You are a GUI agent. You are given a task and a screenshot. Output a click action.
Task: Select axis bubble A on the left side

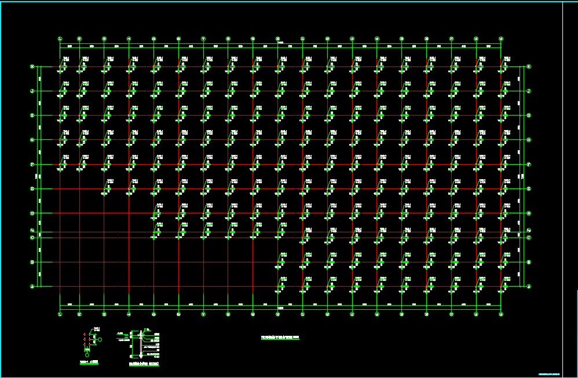[32, 287]
